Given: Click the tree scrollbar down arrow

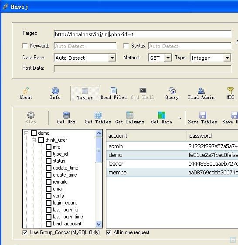Looking at the screenshot, I should 99,224.
